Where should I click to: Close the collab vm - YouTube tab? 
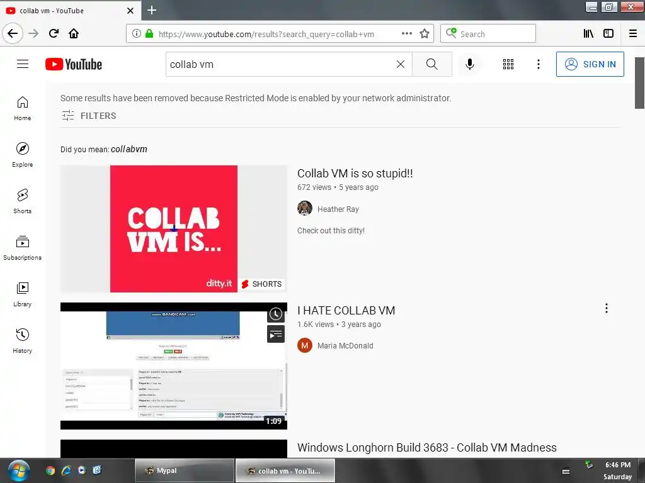130,11
